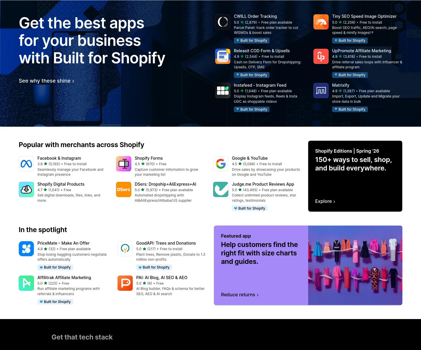Open the Facebook & Instagram app title
The height and width of the screenshot is (350, 421).
59,158
